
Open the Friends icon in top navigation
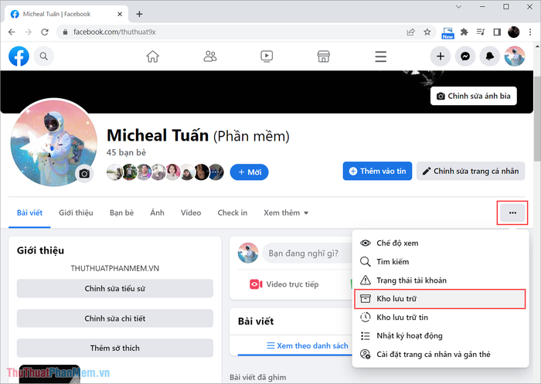(209, 56)
